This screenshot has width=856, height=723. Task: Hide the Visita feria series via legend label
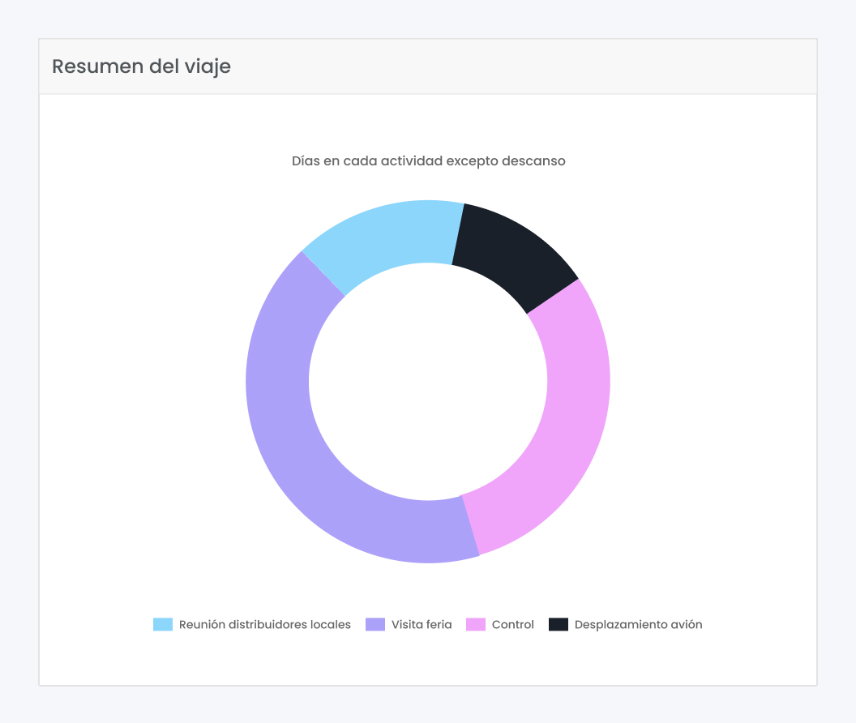422,625
